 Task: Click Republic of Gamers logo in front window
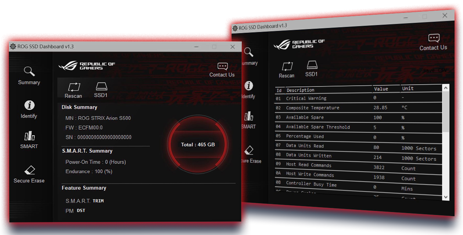(87, 66)
